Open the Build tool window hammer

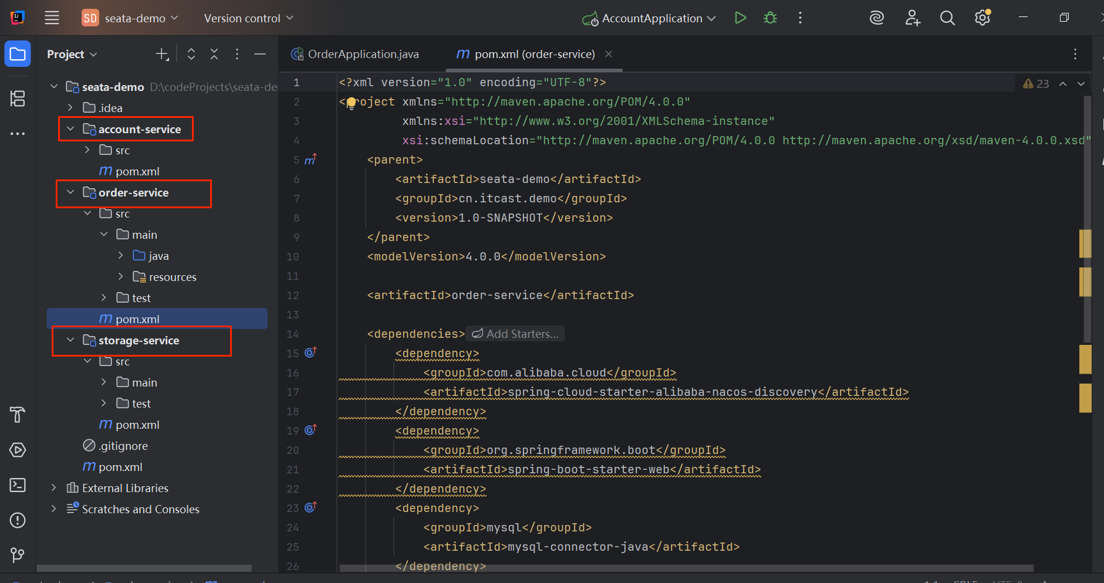[x=18, y=415]
